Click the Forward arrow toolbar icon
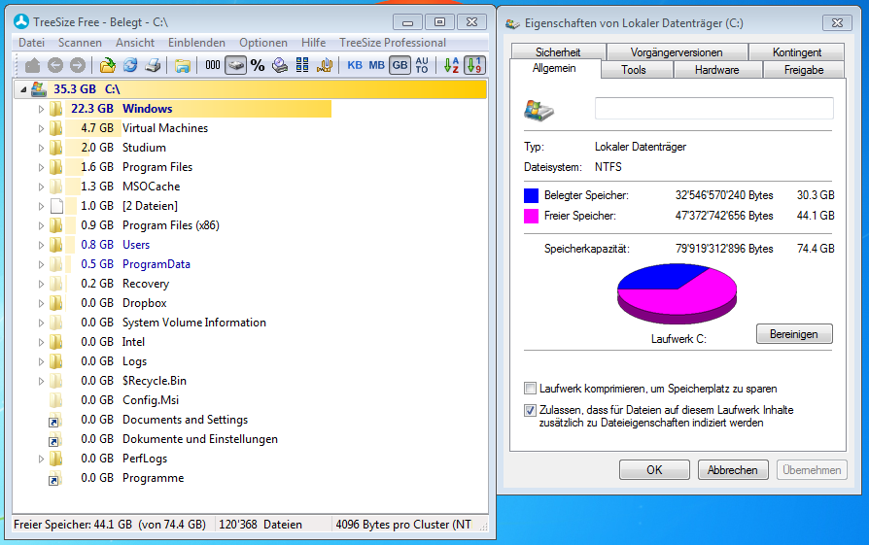869x545 pixels. pos(78,65)
